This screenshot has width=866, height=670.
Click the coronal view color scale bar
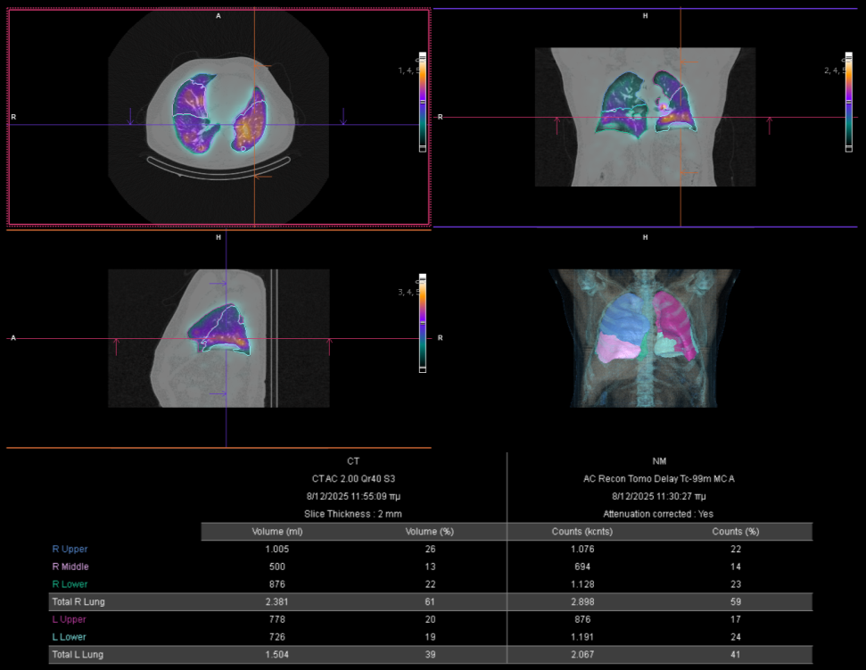pyautogui.click(x=847, y=103)
